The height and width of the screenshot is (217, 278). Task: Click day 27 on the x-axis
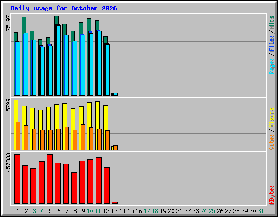point(228,211)
